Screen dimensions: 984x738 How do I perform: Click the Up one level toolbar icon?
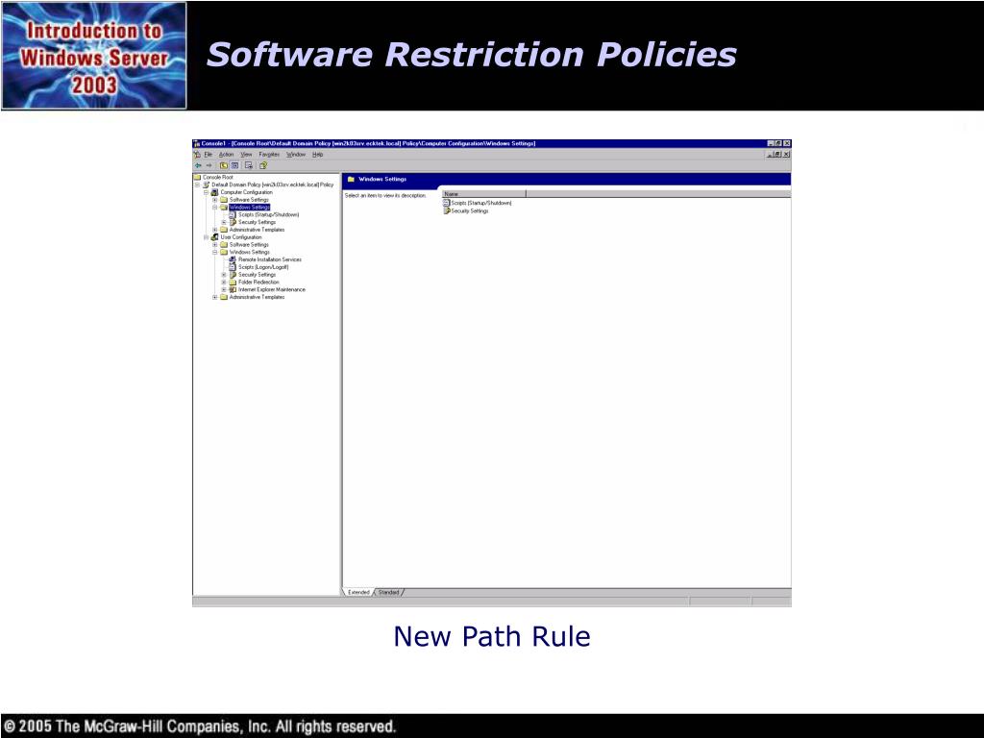click(x=223, y=165)
